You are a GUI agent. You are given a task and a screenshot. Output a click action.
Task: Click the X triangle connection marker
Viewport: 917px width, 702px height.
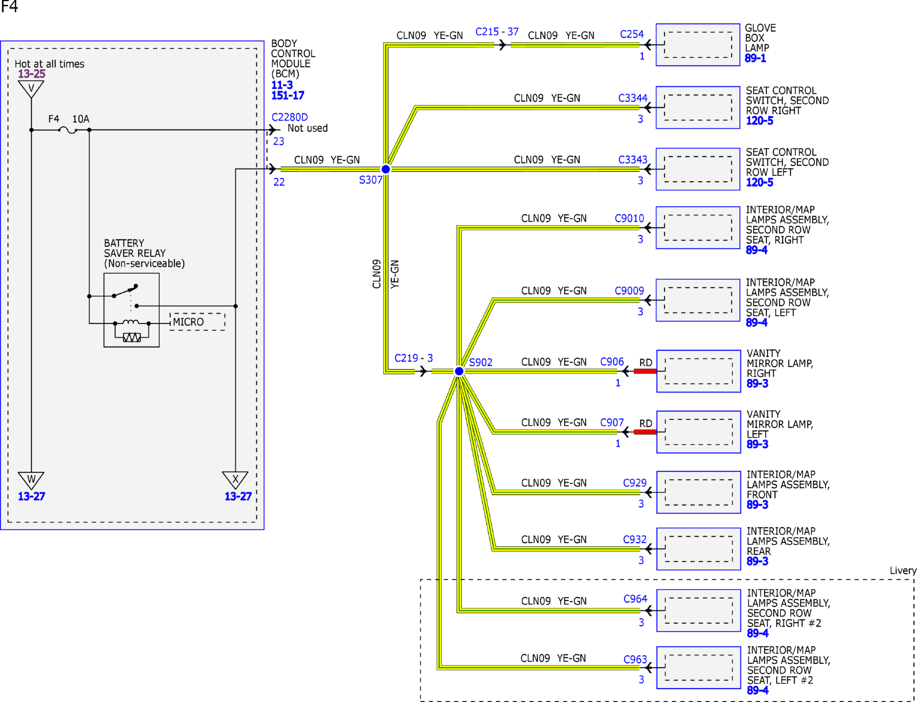pos(235,480)
